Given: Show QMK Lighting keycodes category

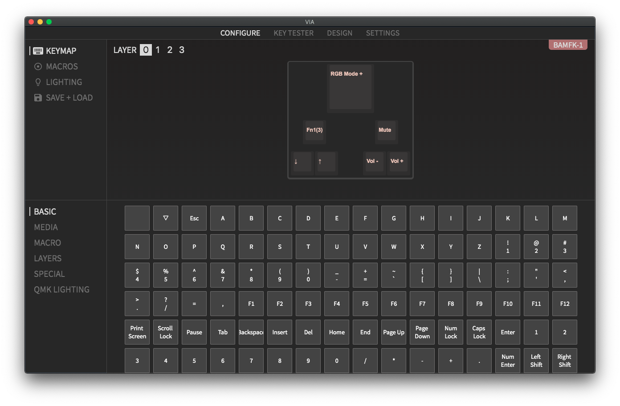Looking at the screenshot, I should (x=61, y=289).
